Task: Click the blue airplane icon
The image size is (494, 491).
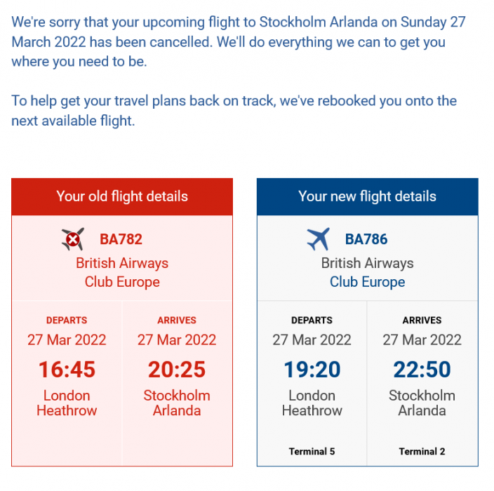Action: point(318,240)
